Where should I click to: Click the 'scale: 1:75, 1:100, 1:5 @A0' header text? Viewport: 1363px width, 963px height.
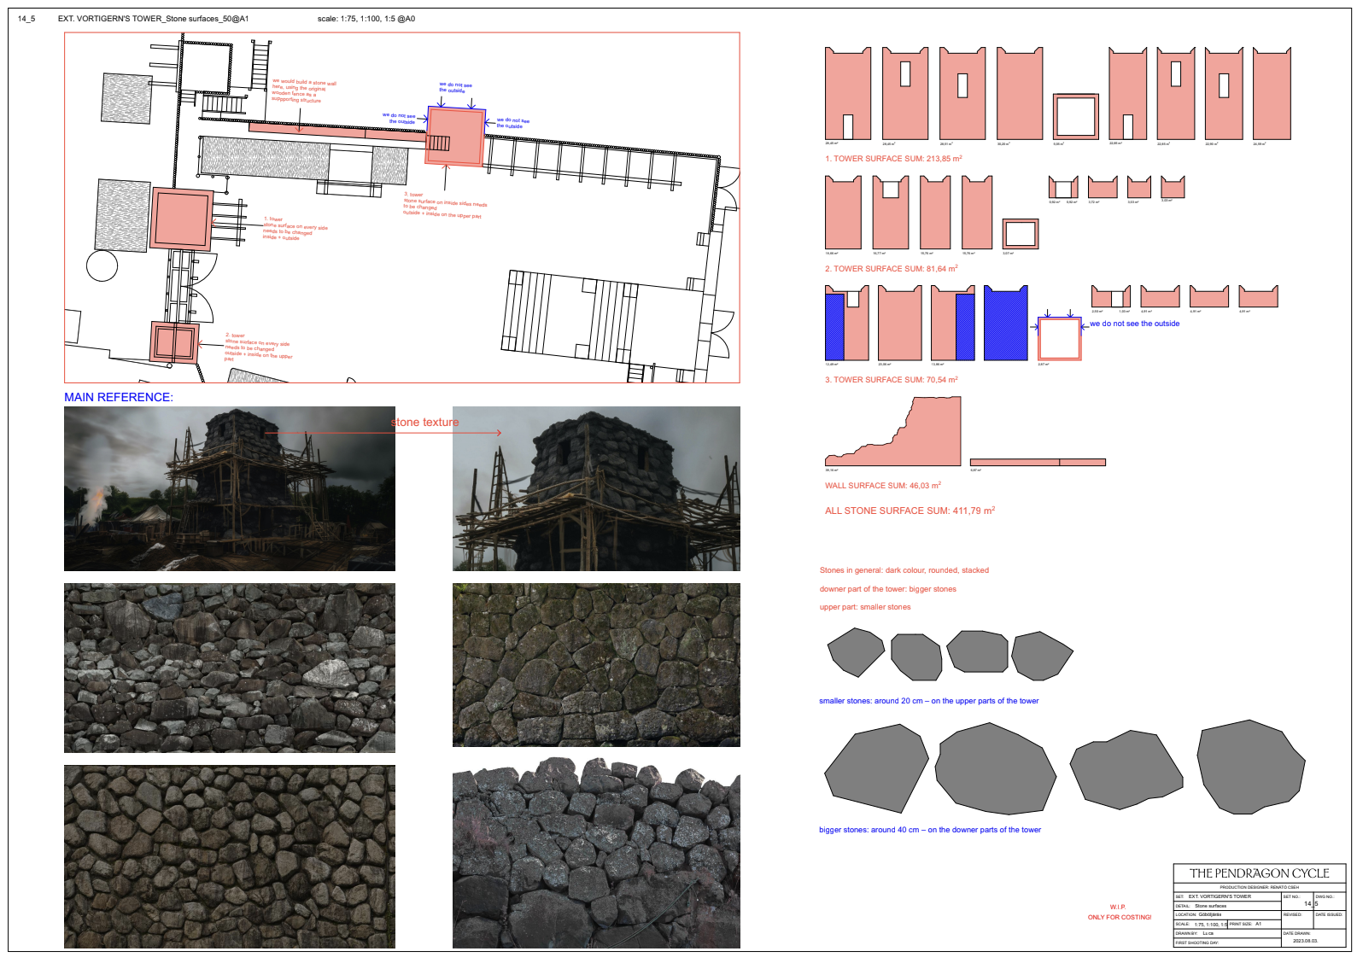coord(366,18)
